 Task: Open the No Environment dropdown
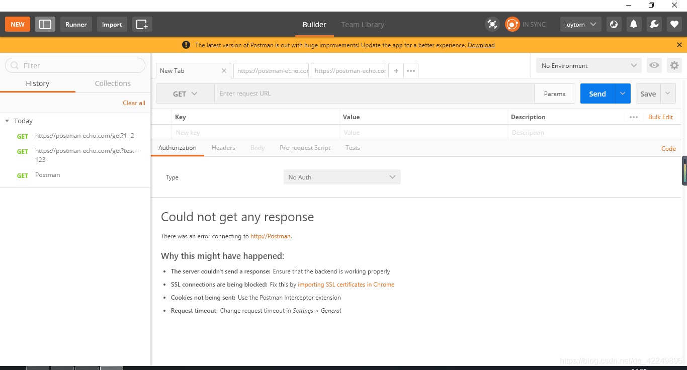coord(589,65)
